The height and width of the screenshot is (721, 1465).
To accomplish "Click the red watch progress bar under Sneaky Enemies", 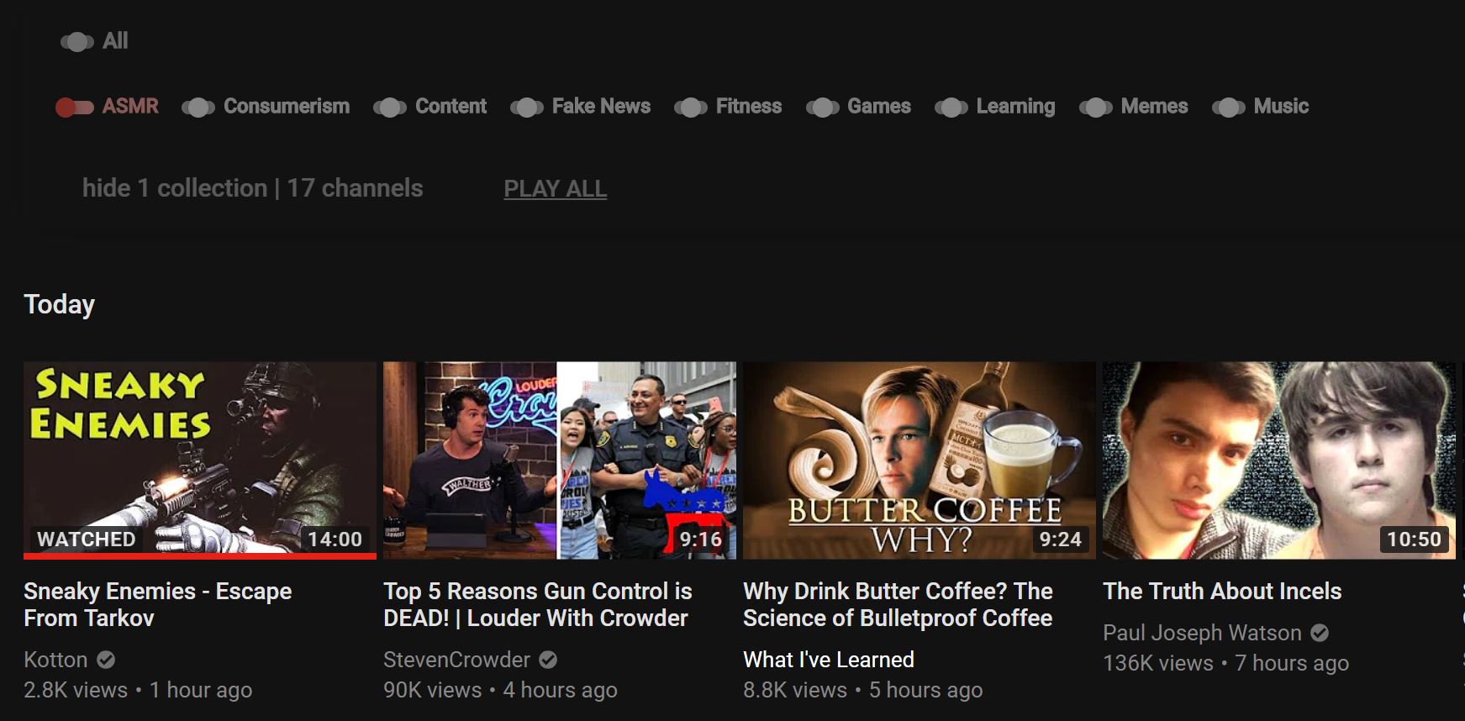I will point(200,555).
